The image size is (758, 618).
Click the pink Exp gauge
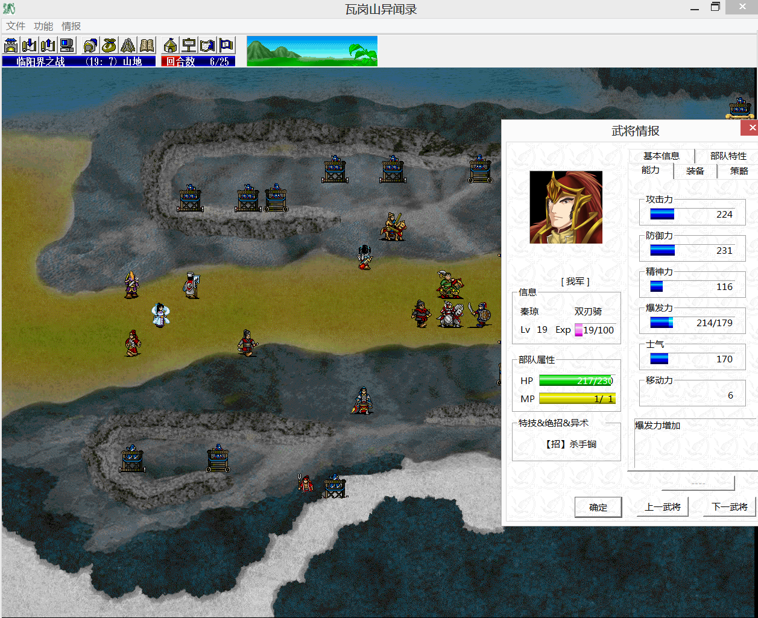pos(578,330)
